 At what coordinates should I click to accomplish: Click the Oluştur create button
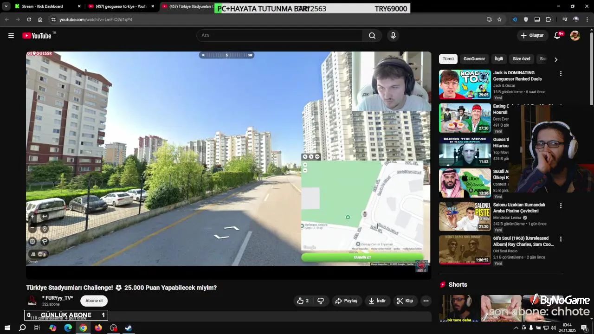pos(532,36)
